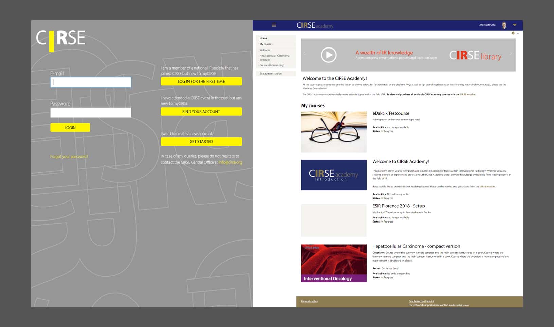Focus the E-mail input field
Viewport: 554px width, 327px height.
(x=91, y=82)
